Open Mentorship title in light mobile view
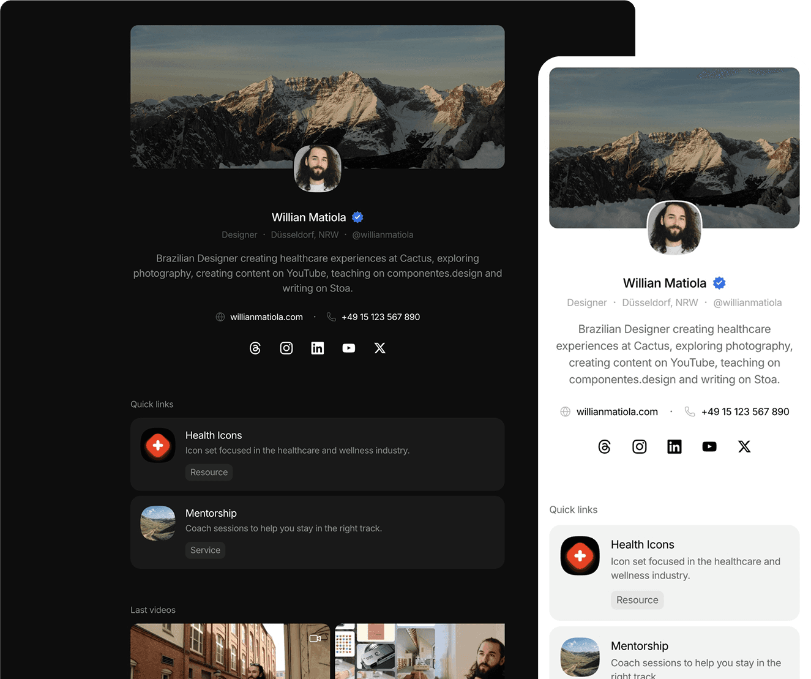 pos(640,646)
